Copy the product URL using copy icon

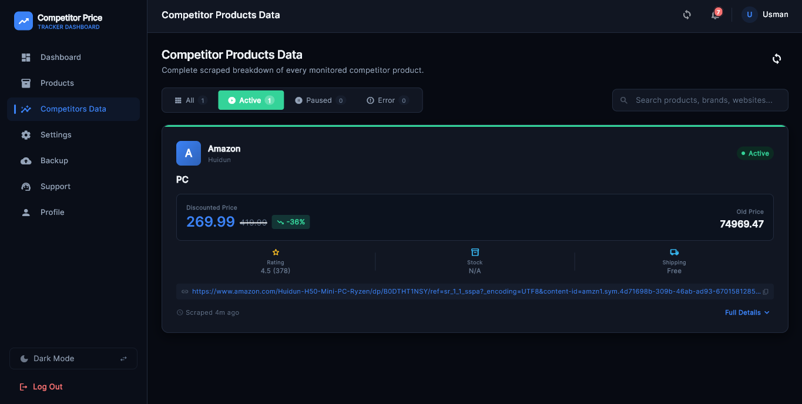click(x=766, y=291)
